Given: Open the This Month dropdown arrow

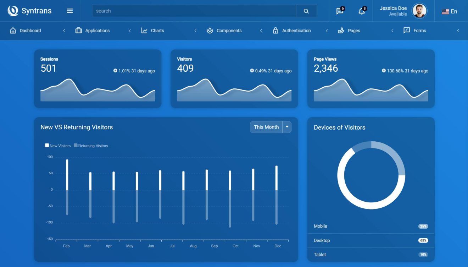Looking at the screenshot, I should 287,127.
